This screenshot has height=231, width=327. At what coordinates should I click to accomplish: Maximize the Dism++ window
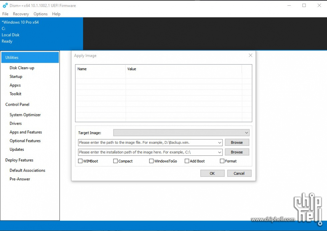click(304, 6)
